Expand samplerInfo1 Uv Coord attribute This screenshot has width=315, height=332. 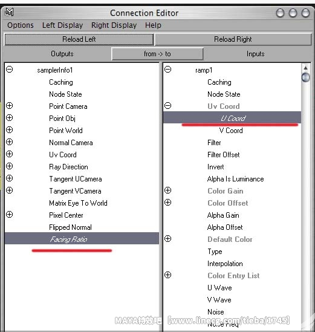[x=9, y=154]
